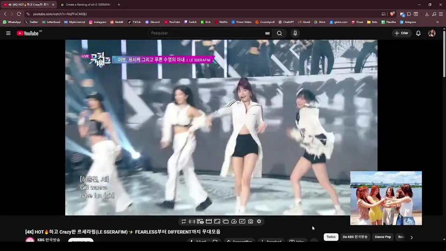The width and height of the screenshot is (446, 251).
Task: Click the main video player area
Action: coord(221,128)
